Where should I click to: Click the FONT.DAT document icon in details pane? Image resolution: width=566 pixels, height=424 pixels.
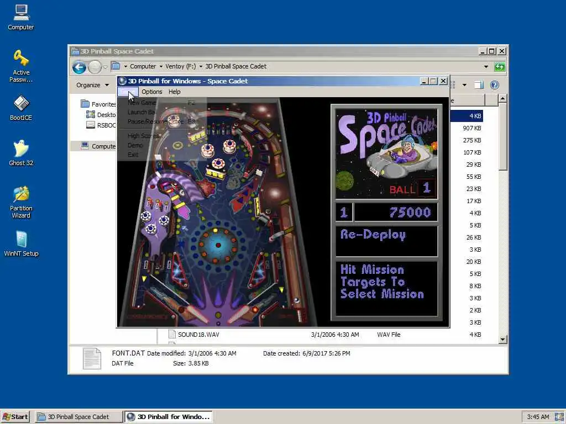coord(92,358)
